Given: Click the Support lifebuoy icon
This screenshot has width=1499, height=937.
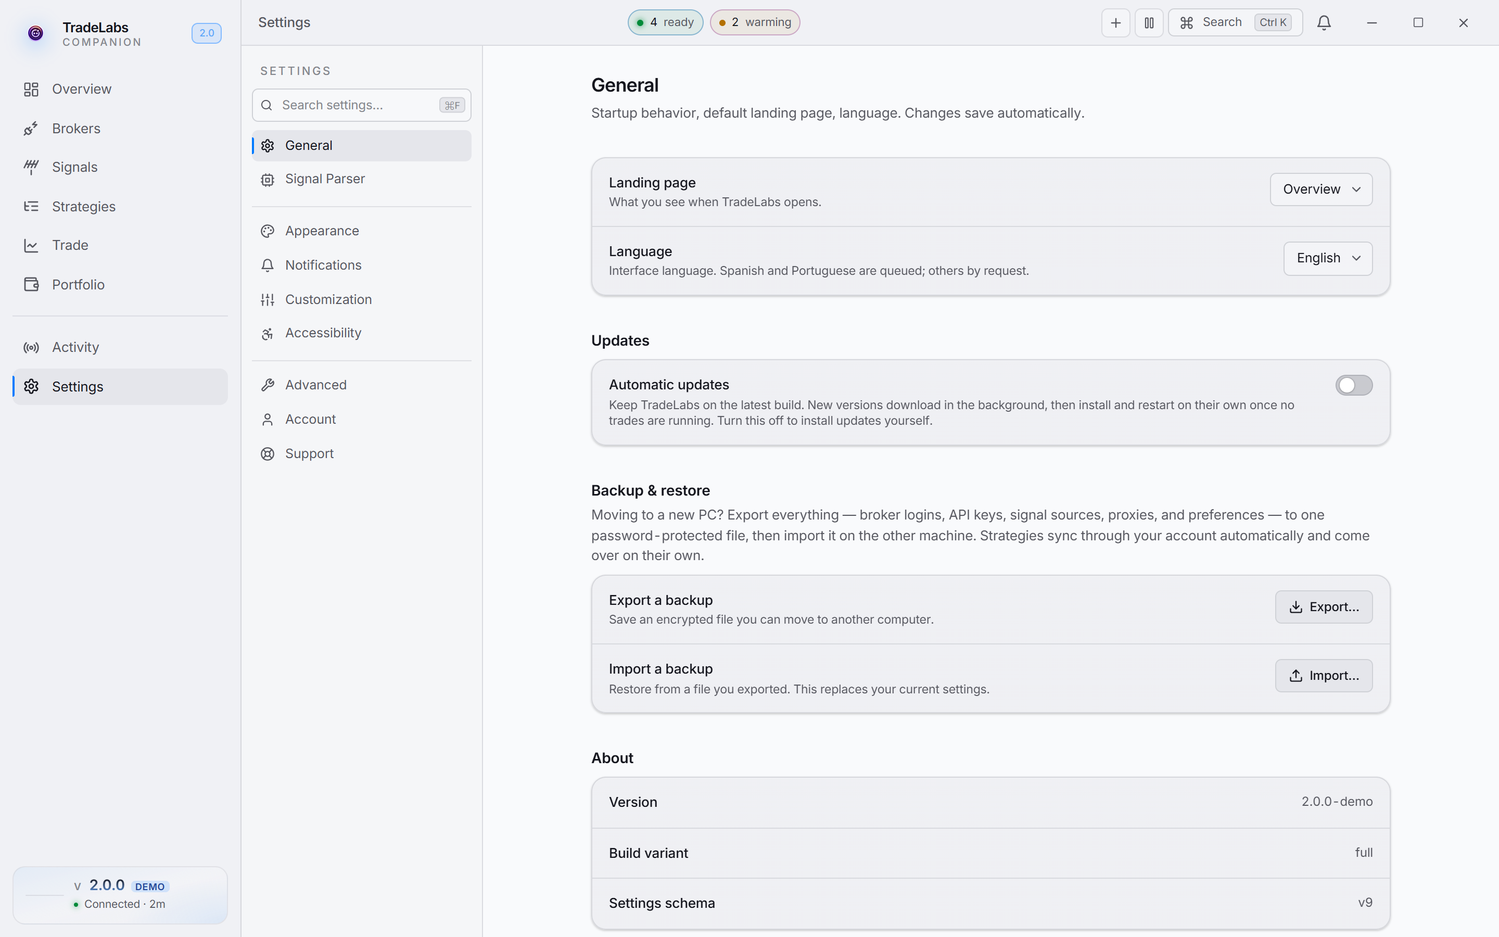Looking at the screenshot, I should [268, 453].
